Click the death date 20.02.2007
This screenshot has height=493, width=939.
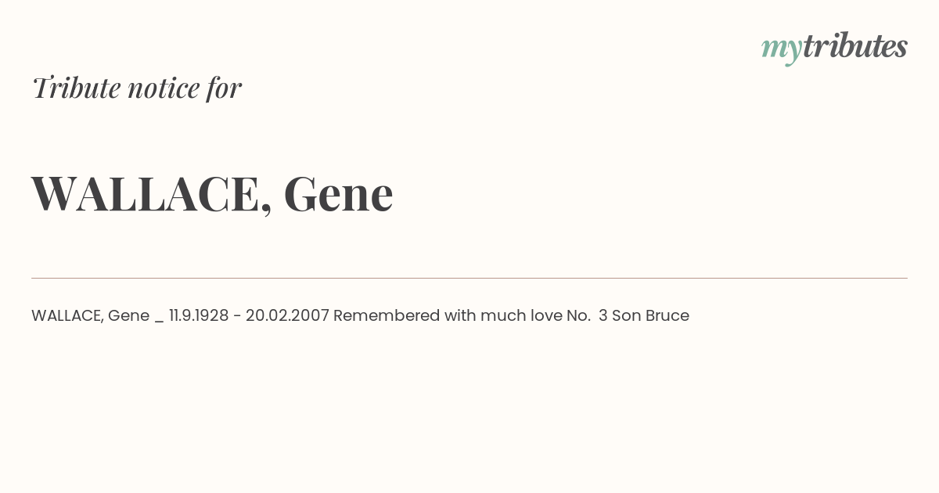(287, 316)
